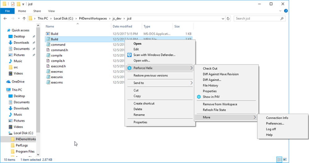Viewport: 309px width, 163px height.
Task: Click the Show in P4V icon
Action: (199, 97)
